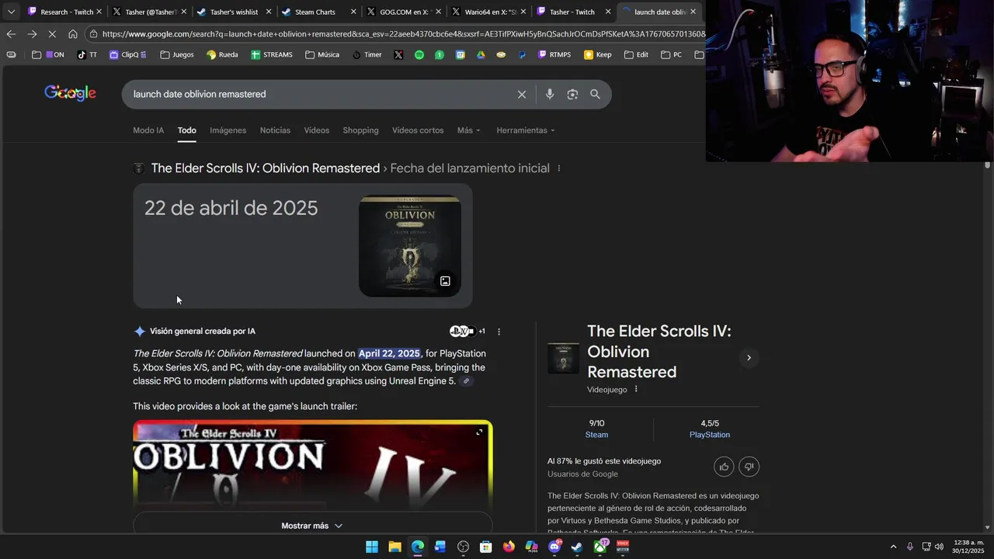This screenshot has height=559, width=994.
Task: Open the Herramientas dropdown
Action: (x=526, y=130)
